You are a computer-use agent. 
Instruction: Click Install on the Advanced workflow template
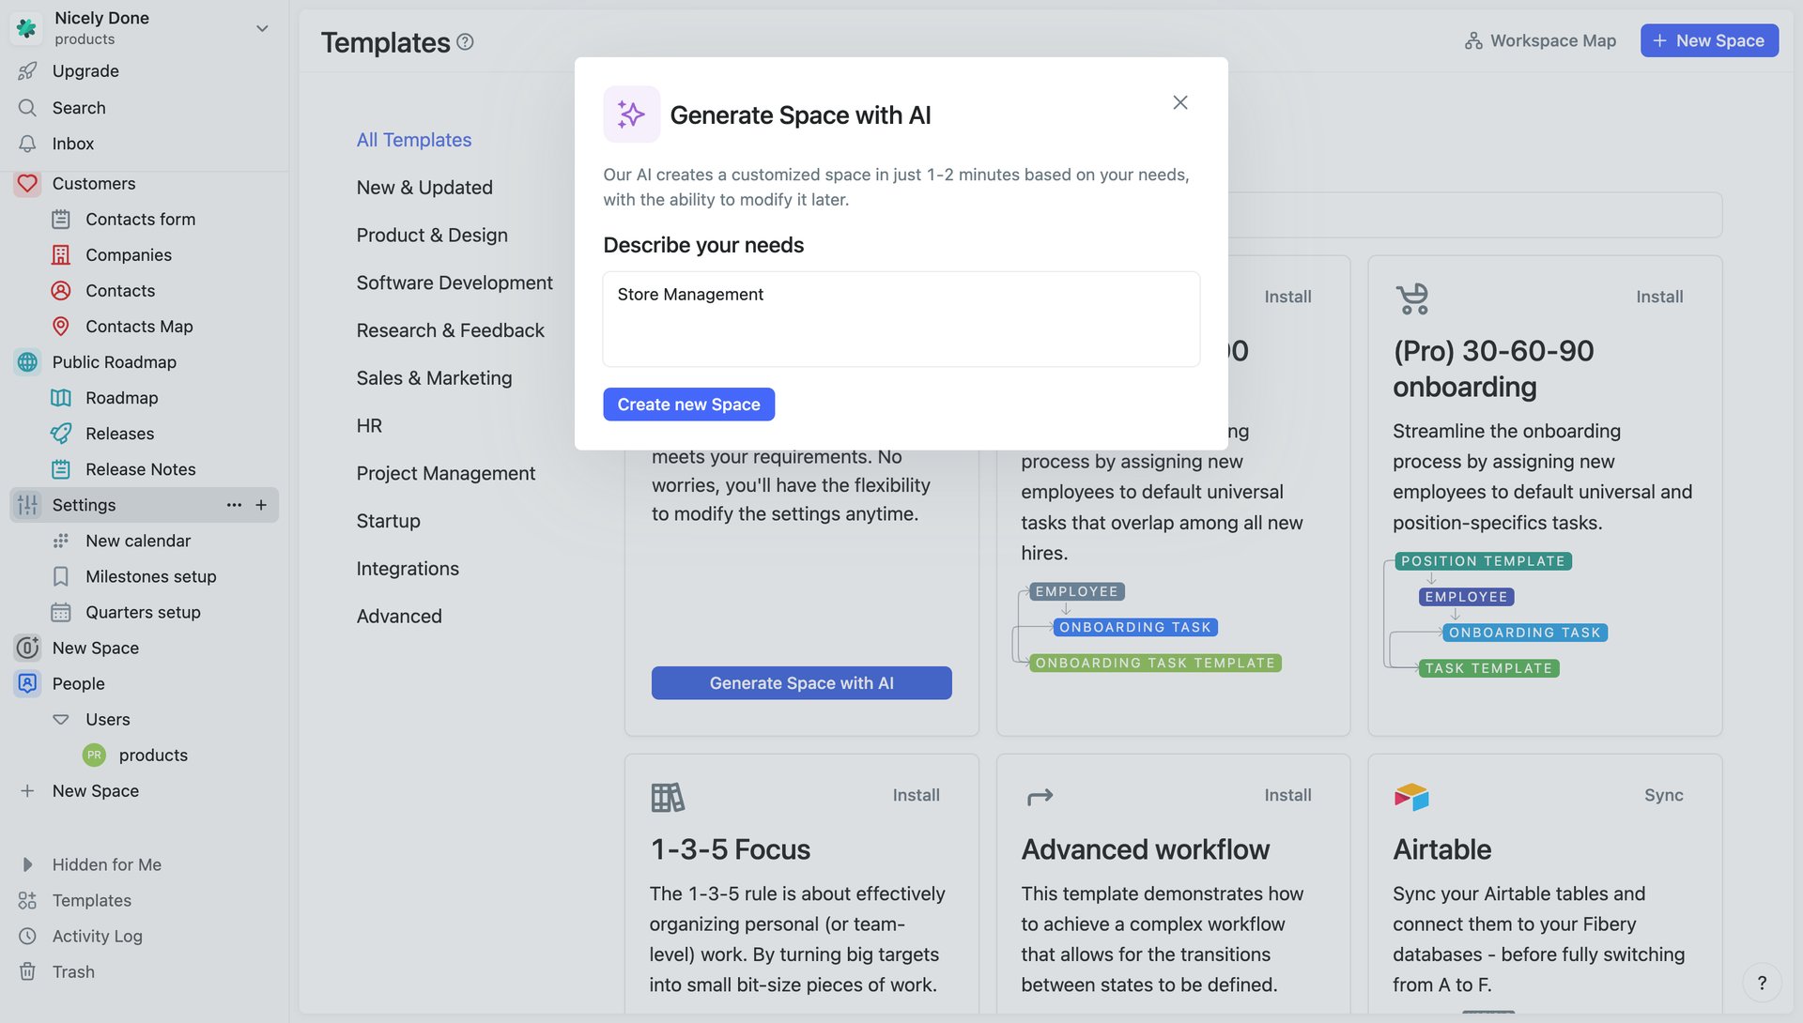pyautogui.click(x=1287, y=795)
